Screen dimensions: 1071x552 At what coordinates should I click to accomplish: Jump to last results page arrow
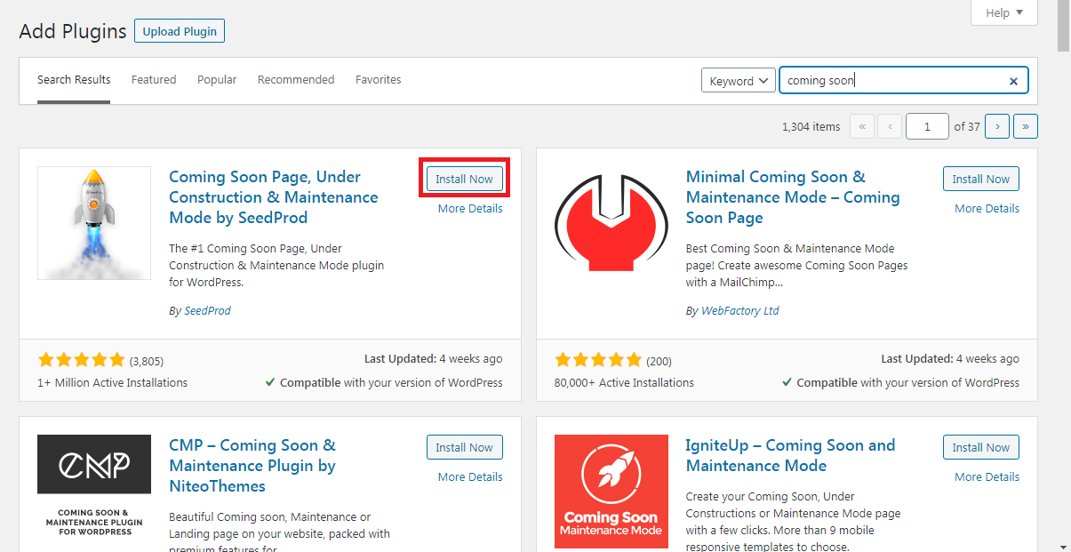(1026, 126)
